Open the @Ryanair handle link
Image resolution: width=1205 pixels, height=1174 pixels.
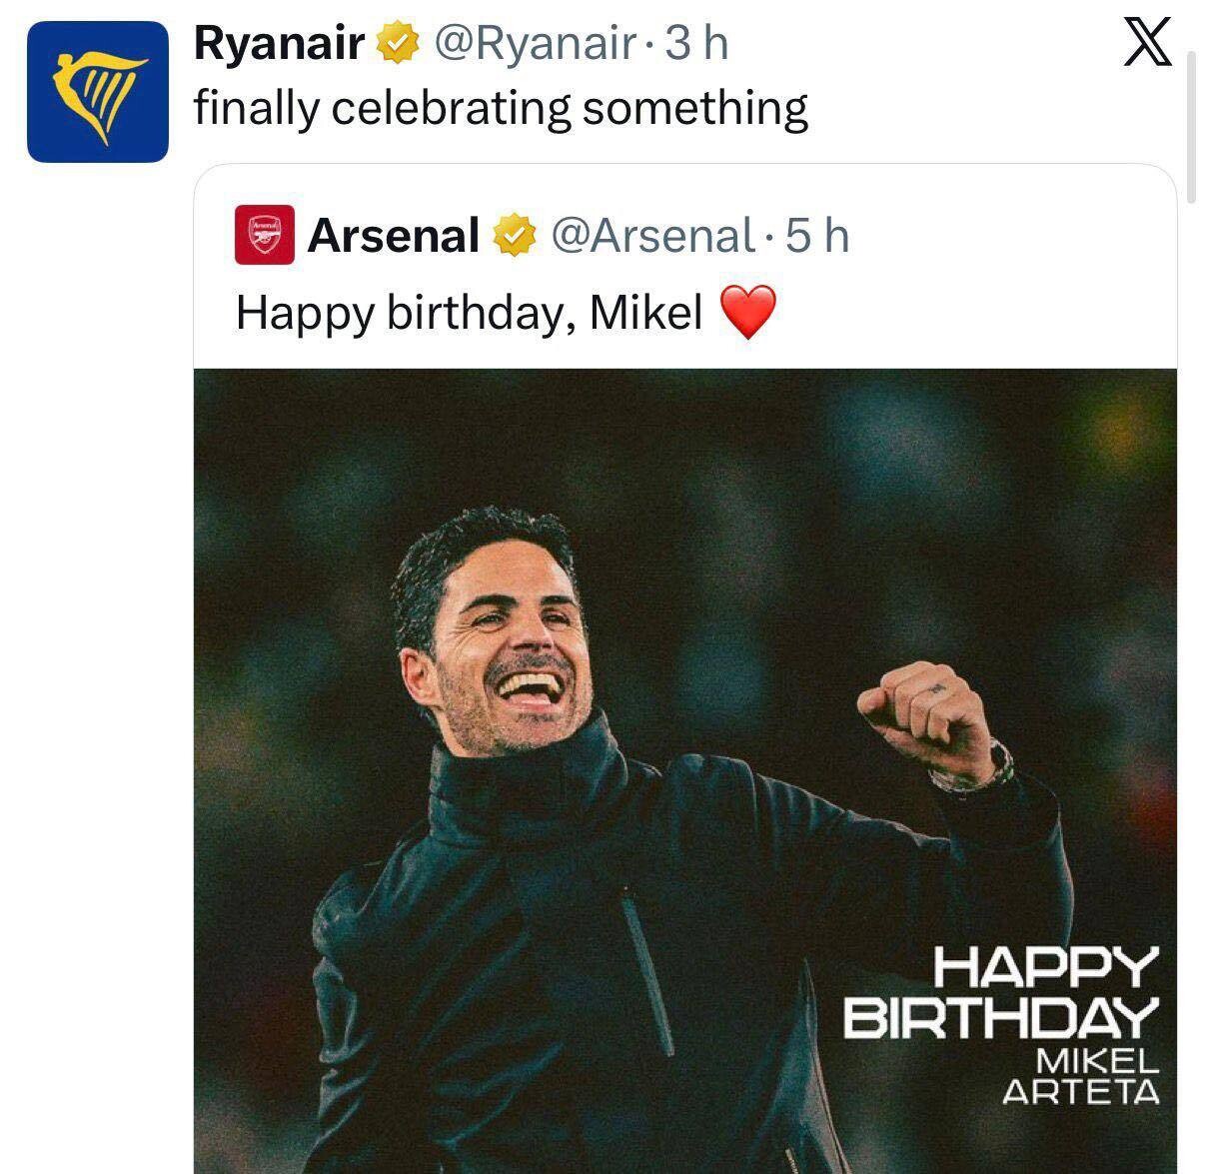(x=532, y=44)
